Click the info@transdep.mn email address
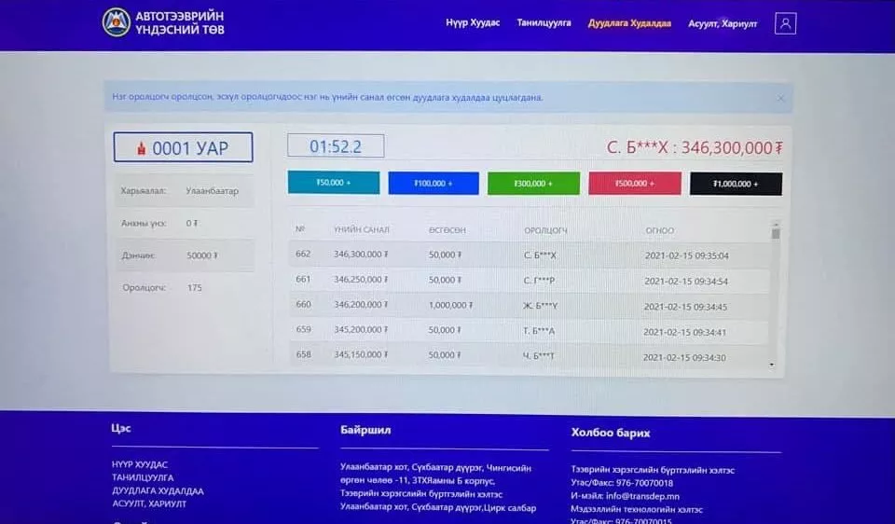This screenshot has width=895, height=524. coord(642,496)
